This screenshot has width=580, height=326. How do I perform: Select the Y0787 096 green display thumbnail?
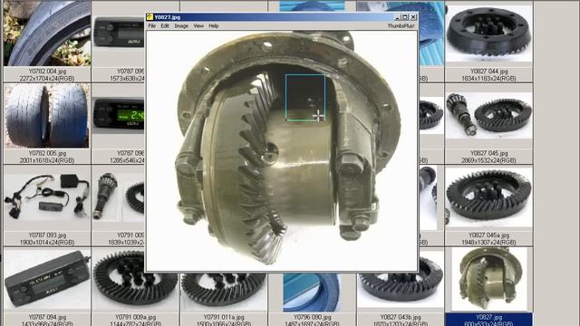click(x=119, y=115)
